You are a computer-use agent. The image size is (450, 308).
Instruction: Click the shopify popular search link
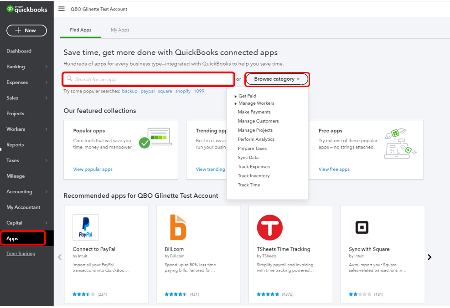click(x=183, y=91)
